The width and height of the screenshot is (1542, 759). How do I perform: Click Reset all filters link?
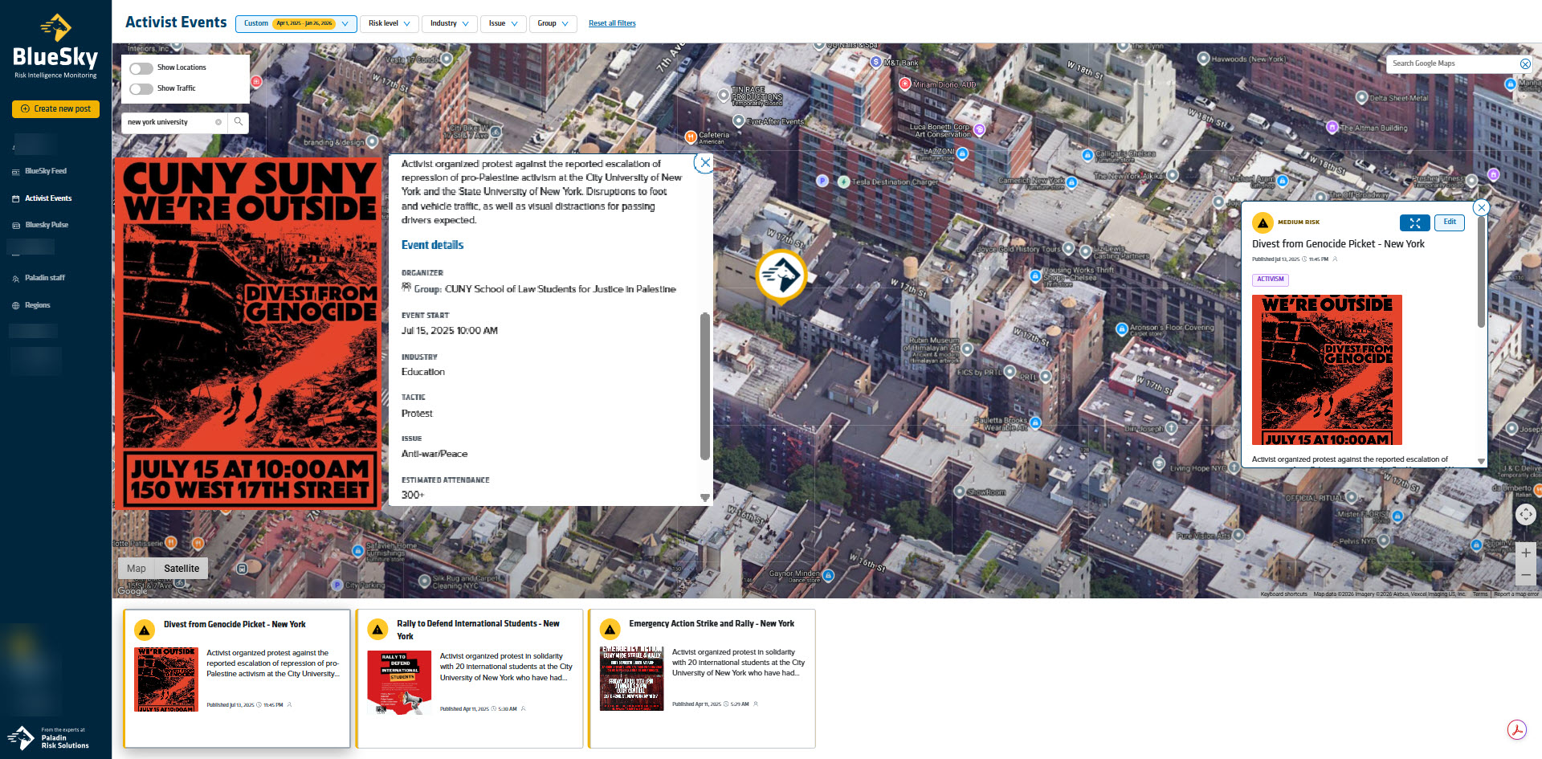pos(612,23)
